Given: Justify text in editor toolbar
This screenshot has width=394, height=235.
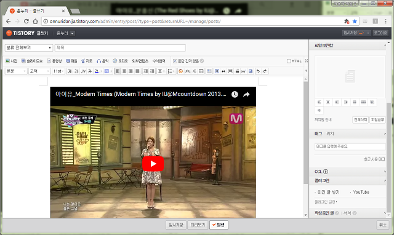Looking at the screenshot, I should [137, 71].
